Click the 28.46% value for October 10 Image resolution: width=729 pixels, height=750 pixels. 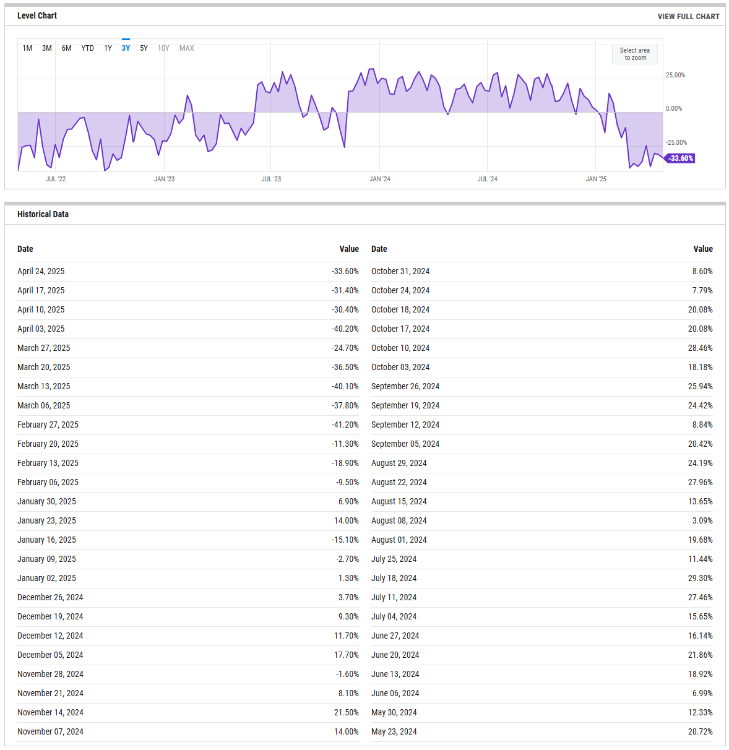pyautogui.click(x=701, y=348)
